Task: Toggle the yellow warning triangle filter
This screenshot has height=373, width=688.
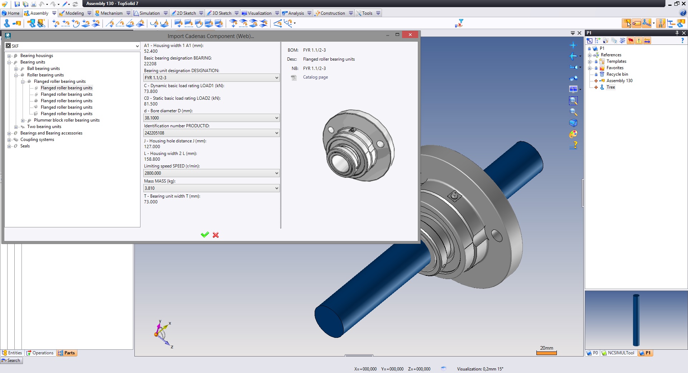Action: [639, 41]
